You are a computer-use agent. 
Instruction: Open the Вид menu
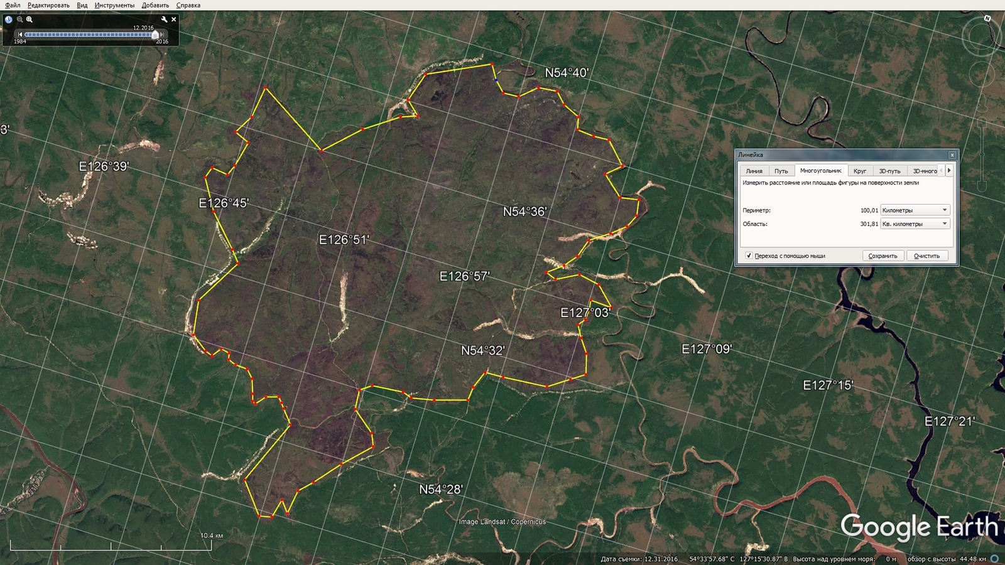82,5
